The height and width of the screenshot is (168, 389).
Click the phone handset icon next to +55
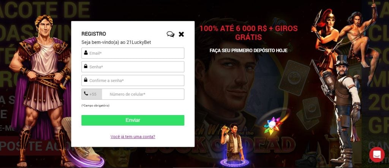[86, 93]
